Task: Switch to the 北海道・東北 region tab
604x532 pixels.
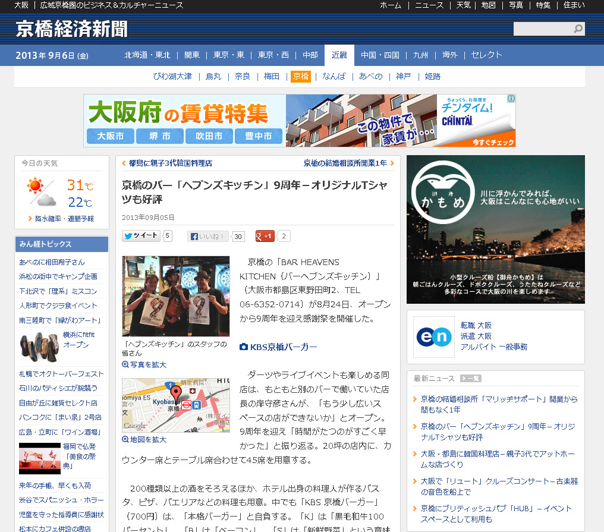Action: tap(147, 55)
